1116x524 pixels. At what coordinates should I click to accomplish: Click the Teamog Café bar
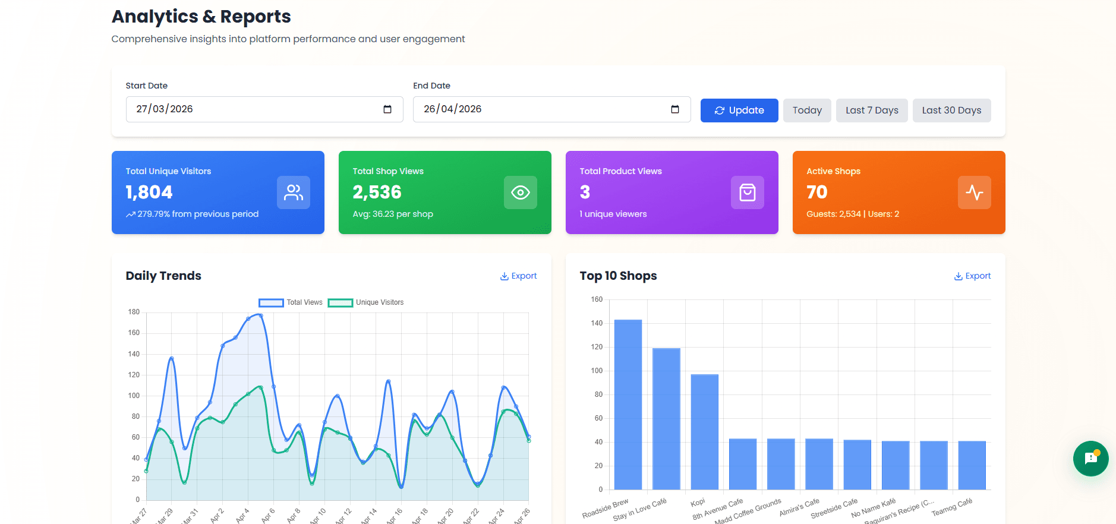point(972,465)
